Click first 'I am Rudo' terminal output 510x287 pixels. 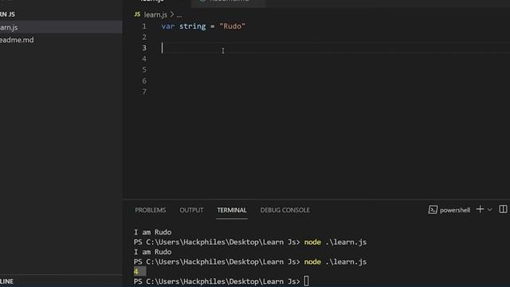point(152,232)
